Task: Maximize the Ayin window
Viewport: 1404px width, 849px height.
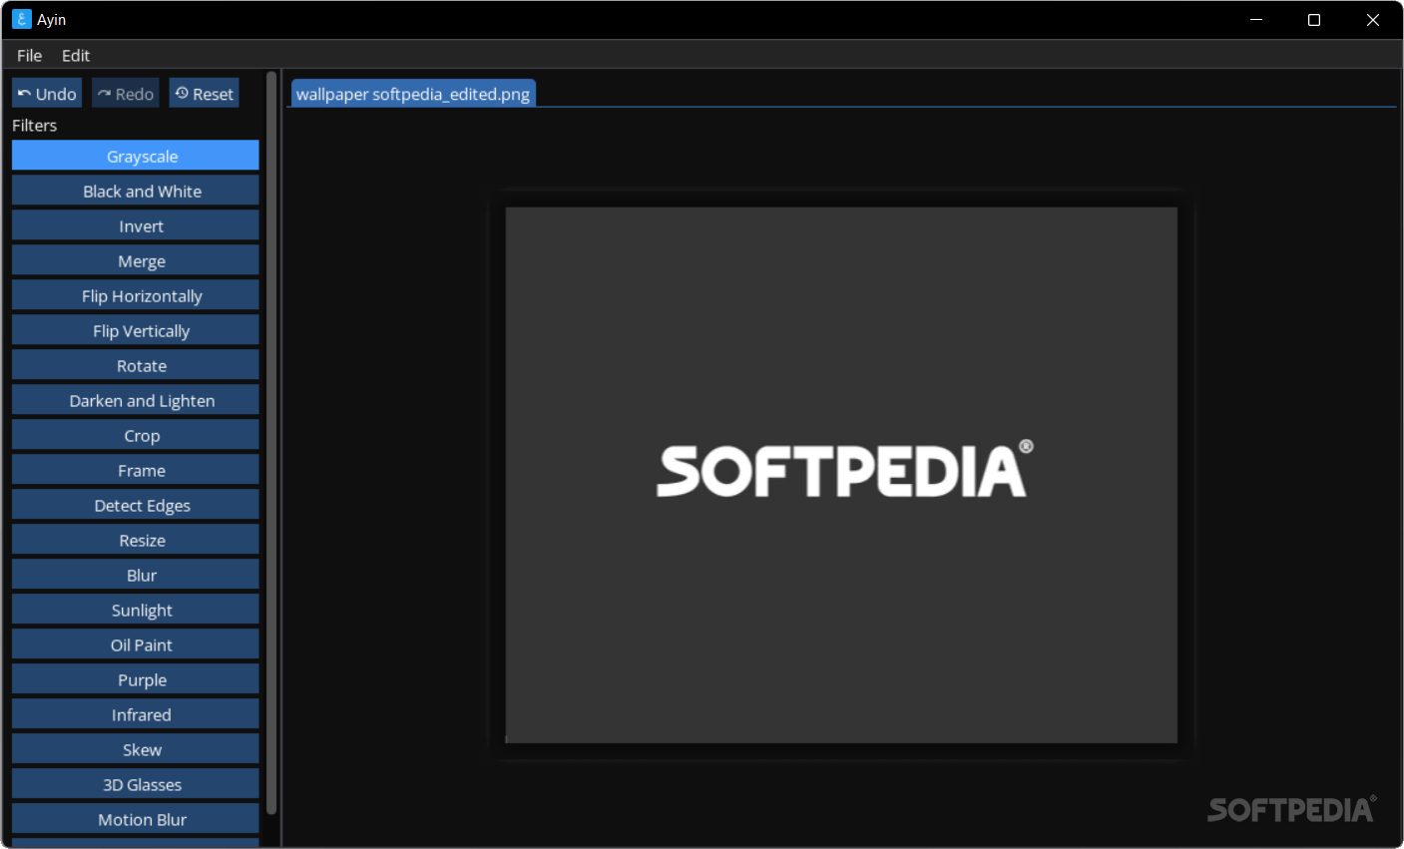Action: (x=1314, y=20)
